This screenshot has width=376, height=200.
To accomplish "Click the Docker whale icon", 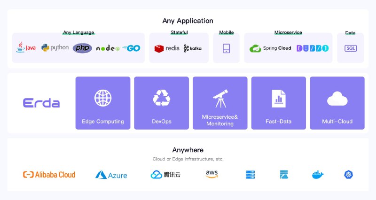I will click(x=318, y=175).
